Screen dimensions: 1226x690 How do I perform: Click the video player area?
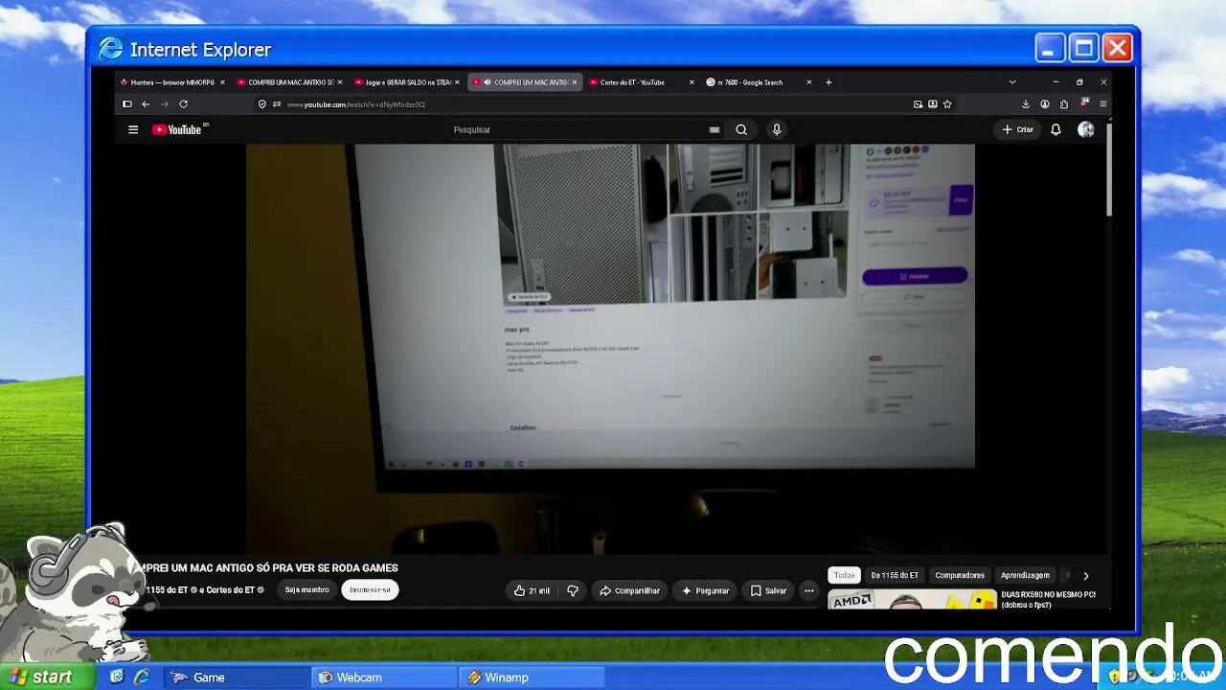[610, 349]
